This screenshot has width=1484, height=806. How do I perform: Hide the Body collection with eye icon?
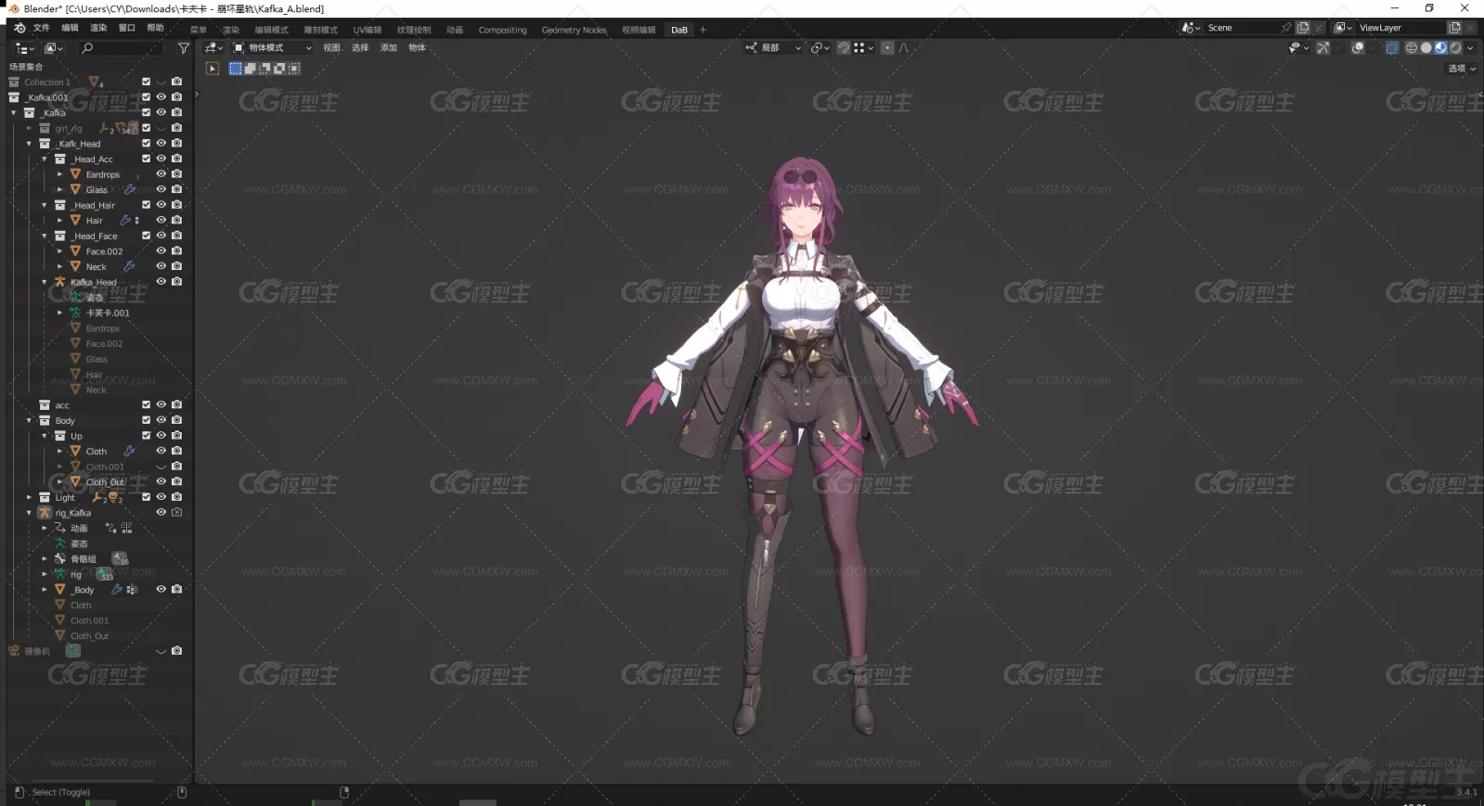161,420
